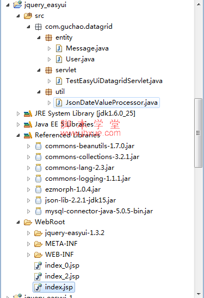Expand the META-INF folder

tap(28, 244)
